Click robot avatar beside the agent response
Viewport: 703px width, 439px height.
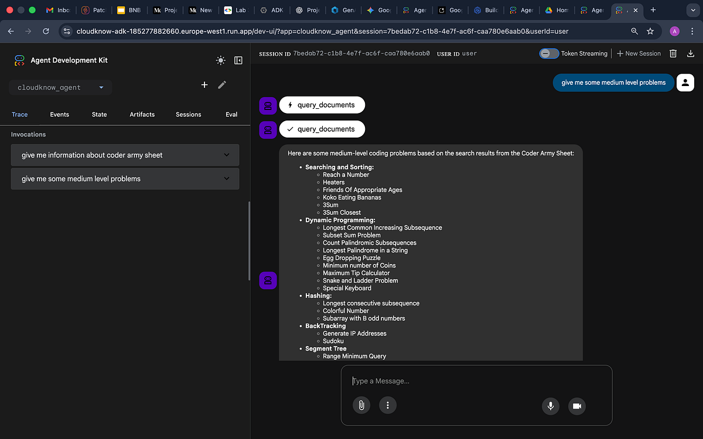tap(268, 280)
